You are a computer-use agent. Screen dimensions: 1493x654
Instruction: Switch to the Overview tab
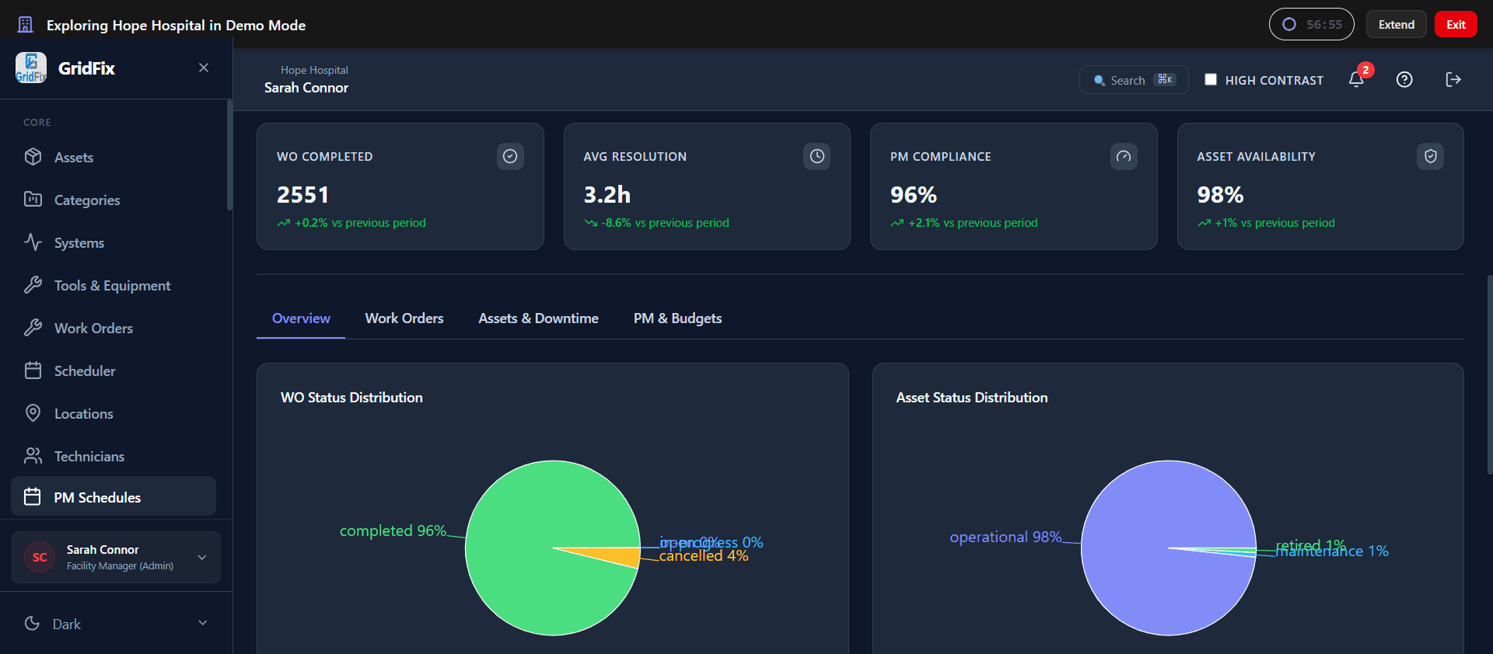pos(301,318)
